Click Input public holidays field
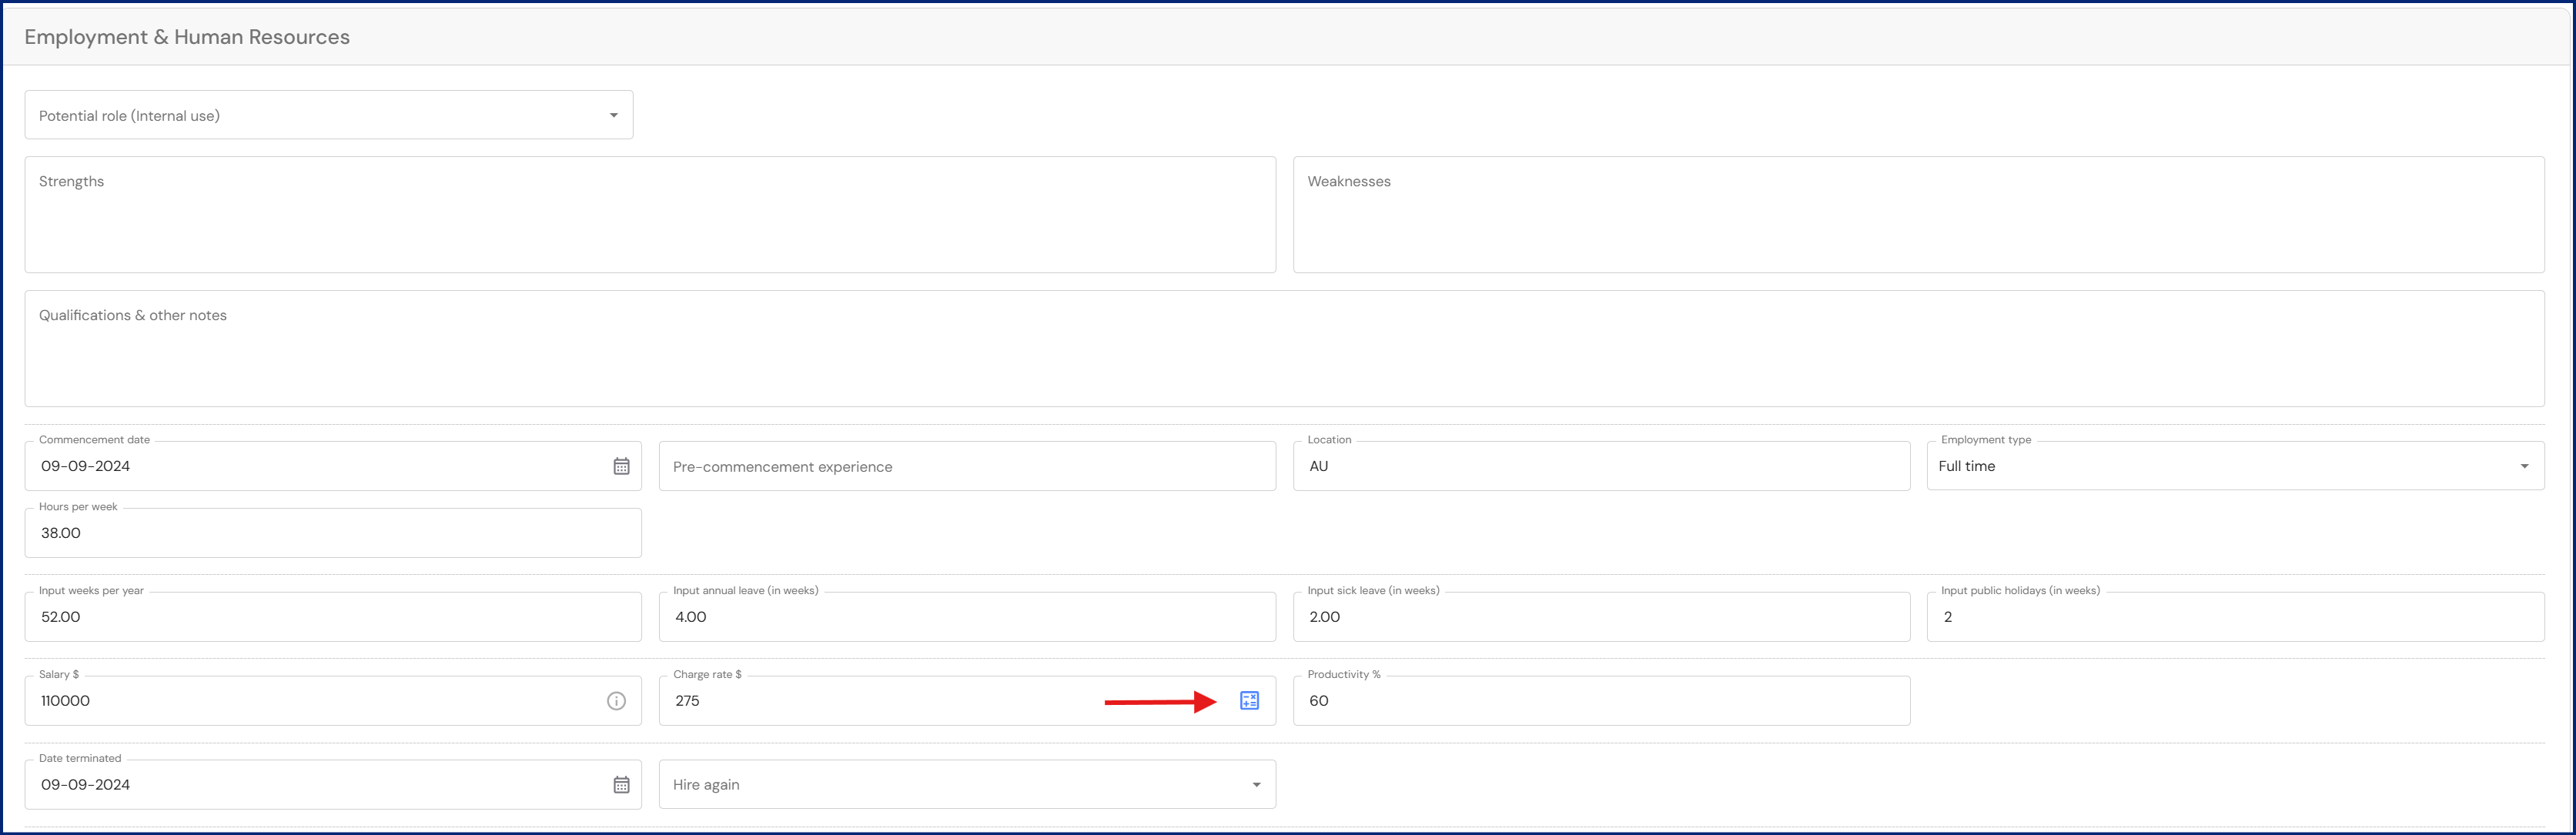 coord(2234,618)
